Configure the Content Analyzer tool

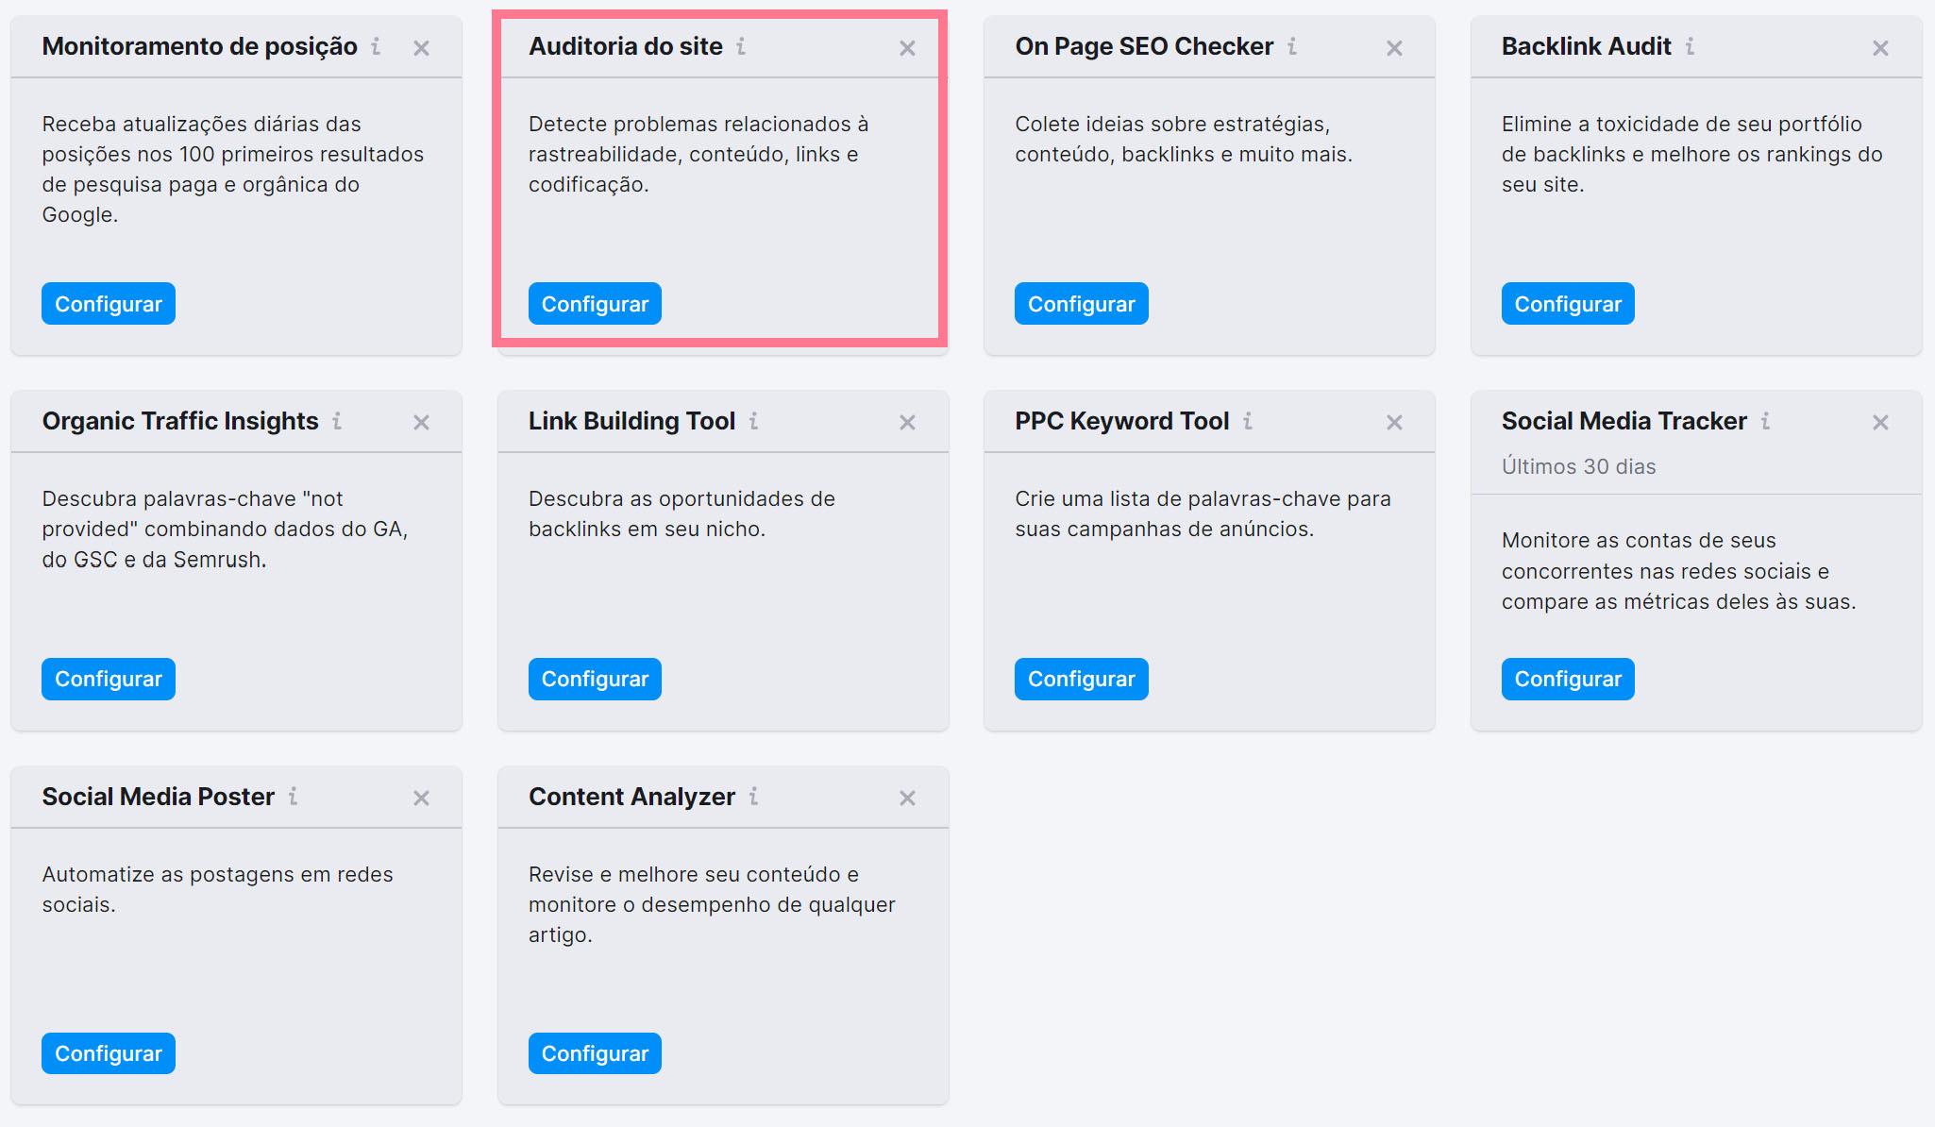[x=594, y=1053]
